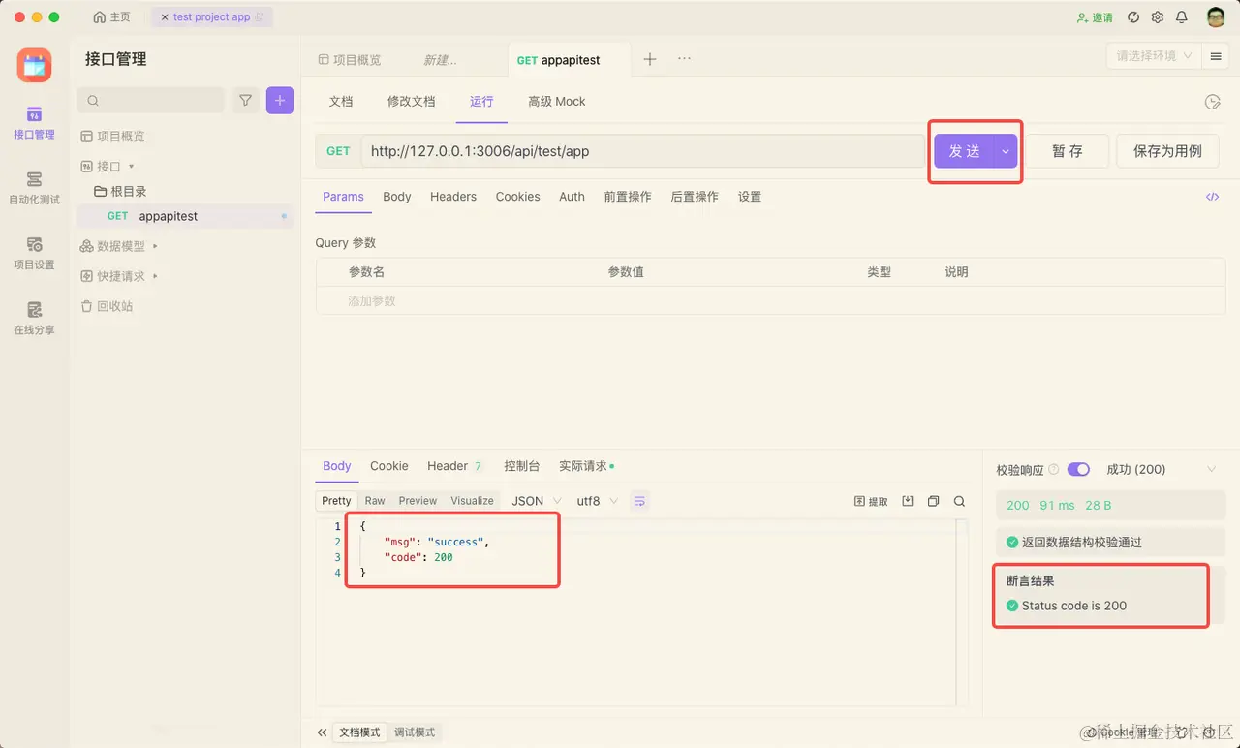Select Pretty response view
The width and height of the screenshot is (1240, 748).
click(x=336, y=501)
